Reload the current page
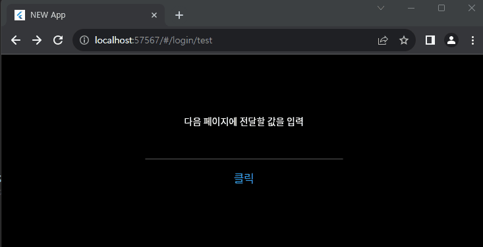The width and height of the screenshot is (483, 247). (58, 40)
